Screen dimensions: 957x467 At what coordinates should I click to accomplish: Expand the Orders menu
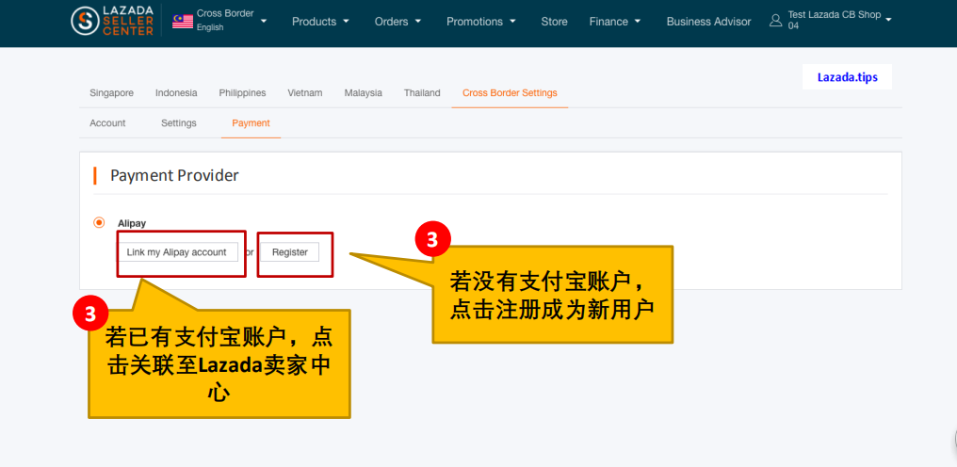(398, 22)
